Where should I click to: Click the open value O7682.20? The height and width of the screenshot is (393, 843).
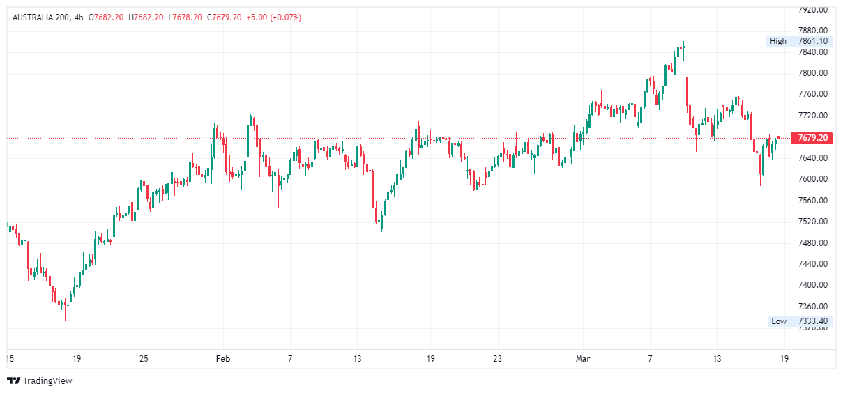coord(108,17)
